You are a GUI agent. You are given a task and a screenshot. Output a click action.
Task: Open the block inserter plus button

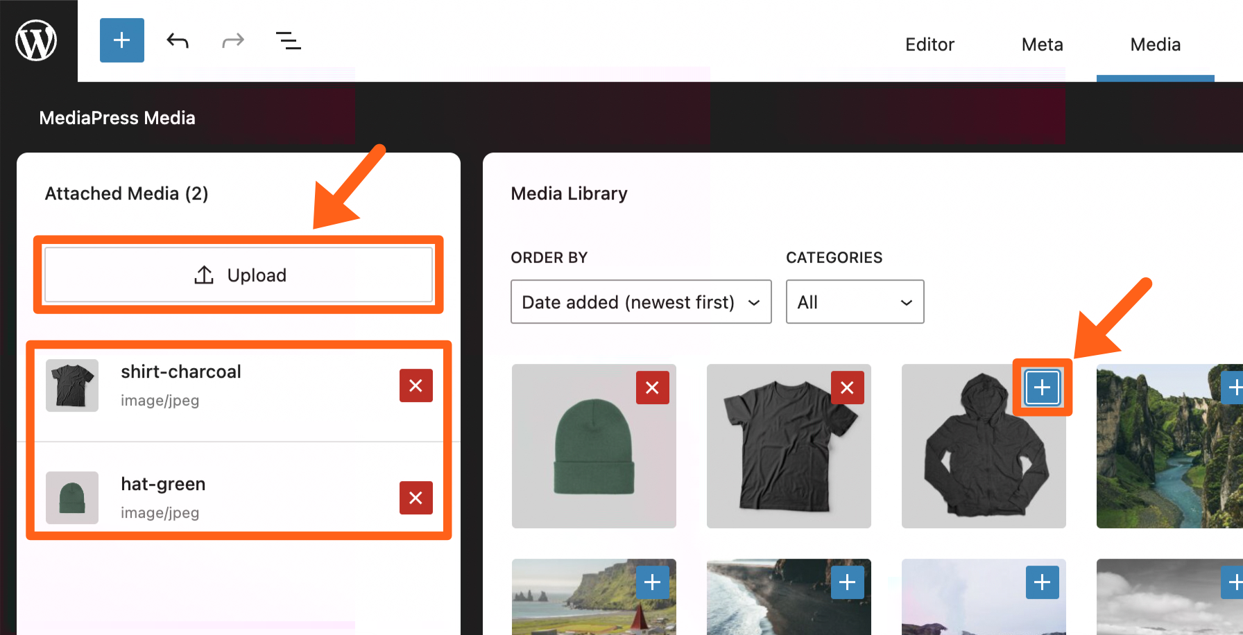coord(122,40)
